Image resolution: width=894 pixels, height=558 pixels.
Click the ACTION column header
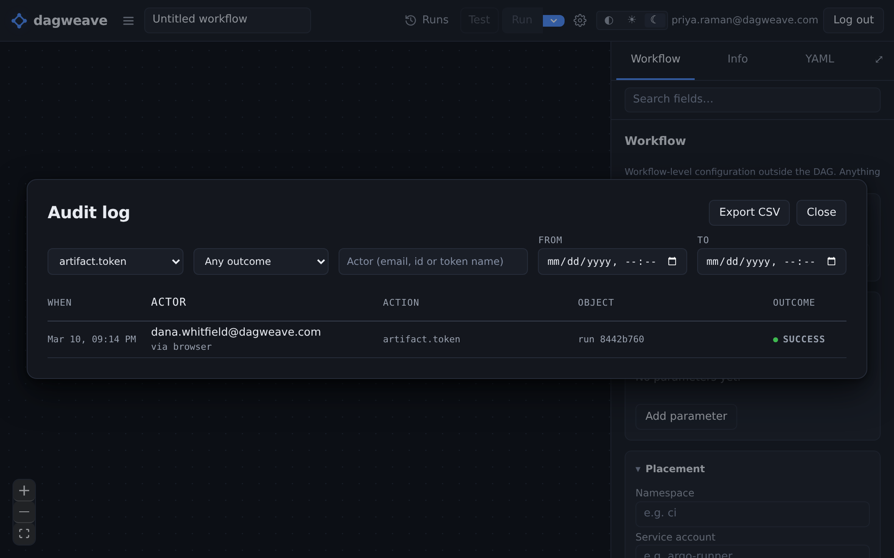coord(401,303)
